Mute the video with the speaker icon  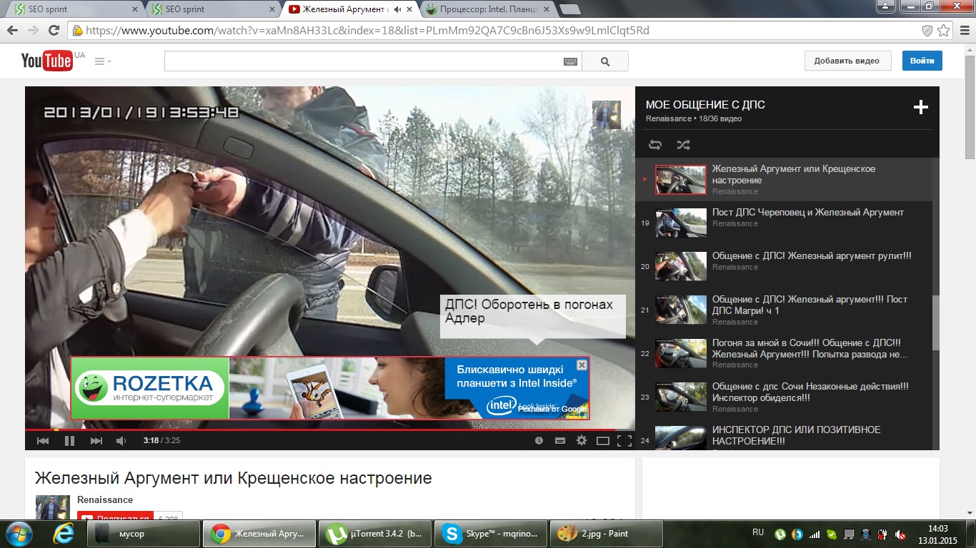(x=121, y=441)
